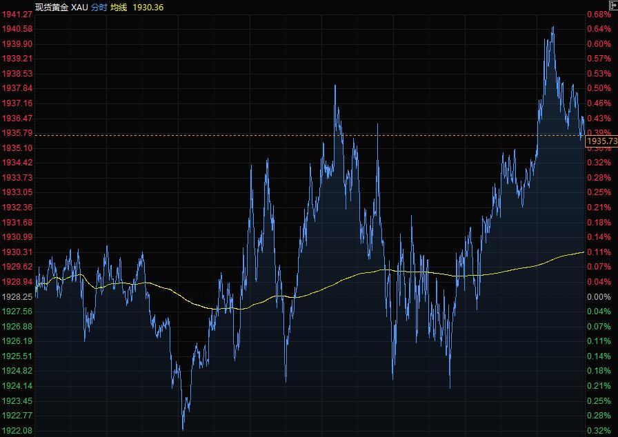
Task: Click the expand icon in the top-right corner
Action: 612,6
